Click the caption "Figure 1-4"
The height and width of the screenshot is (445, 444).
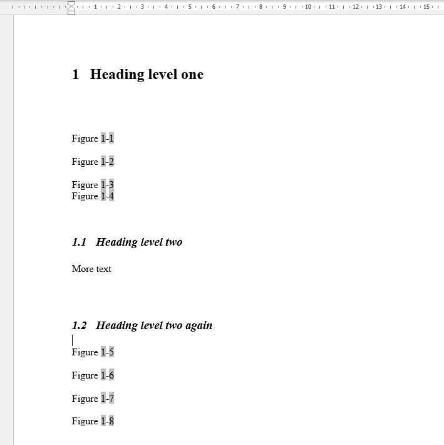click(x=93, y=196)
